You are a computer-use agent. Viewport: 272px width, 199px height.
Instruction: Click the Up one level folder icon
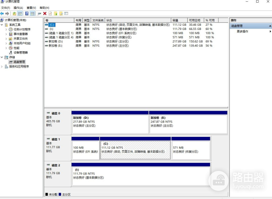point(15,14)
